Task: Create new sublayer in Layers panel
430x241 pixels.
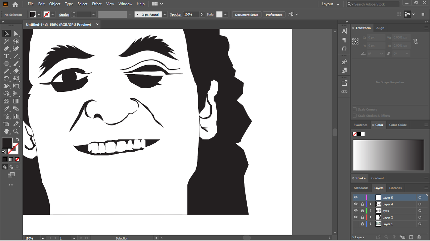Action: point(402,237)
